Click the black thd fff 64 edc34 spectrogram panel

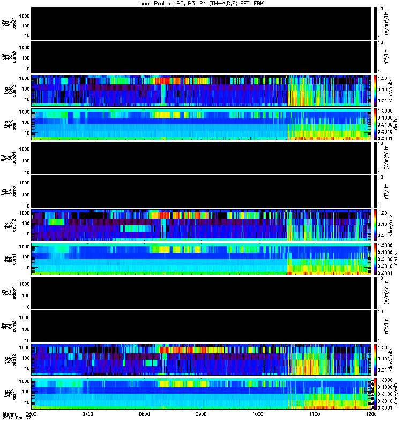click(202, 158)
